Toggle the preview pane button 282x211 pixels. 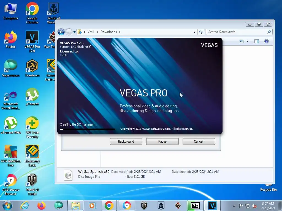[x=257, y=41]
